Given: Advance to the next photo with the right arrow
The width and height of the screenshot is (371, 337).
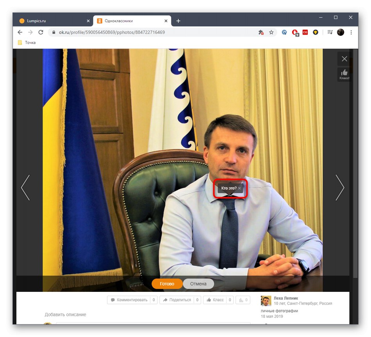Looking at the screenshot, I should pyautogui.click(x=339, y=187).
